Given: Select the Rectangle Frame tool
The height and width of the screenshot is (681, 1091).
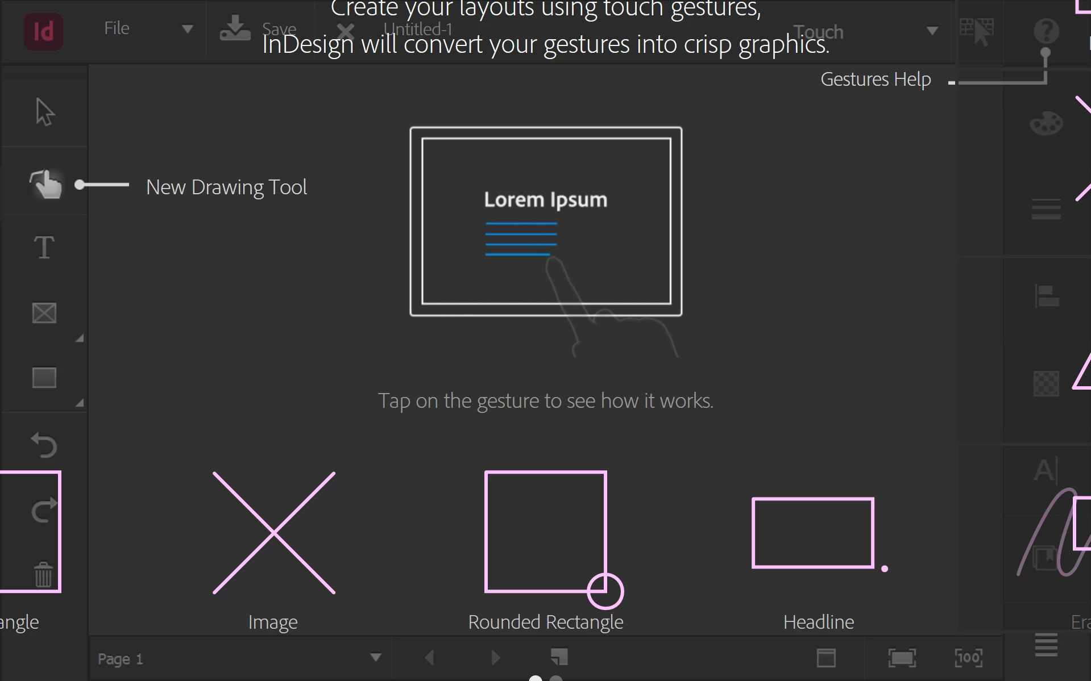Looking at the screenshot, I should pyautogui.click(x=44, y=312).
